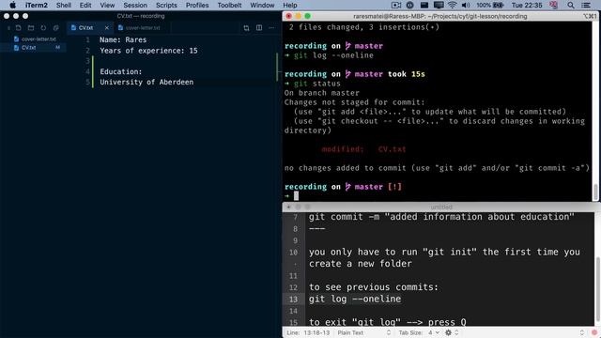This screenshot has width=601, height=338.
Task: Click 'git status' command in terminal
Action: pyautogui.click(x=317, y=84)
